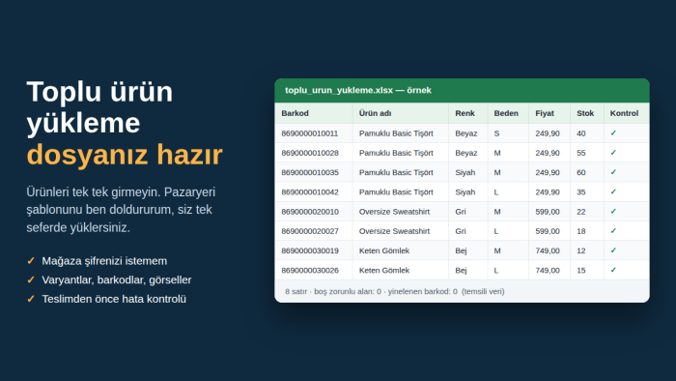This screenshot has height=381, width=676.
Task: Click Bej color in row 8690000030019
Action: tap(461, 250)
